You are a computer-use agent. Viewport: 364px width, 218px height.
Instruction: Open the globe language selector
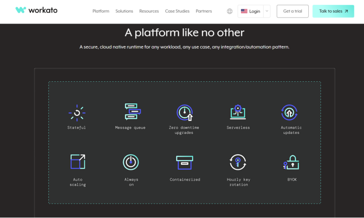[230, 11]
